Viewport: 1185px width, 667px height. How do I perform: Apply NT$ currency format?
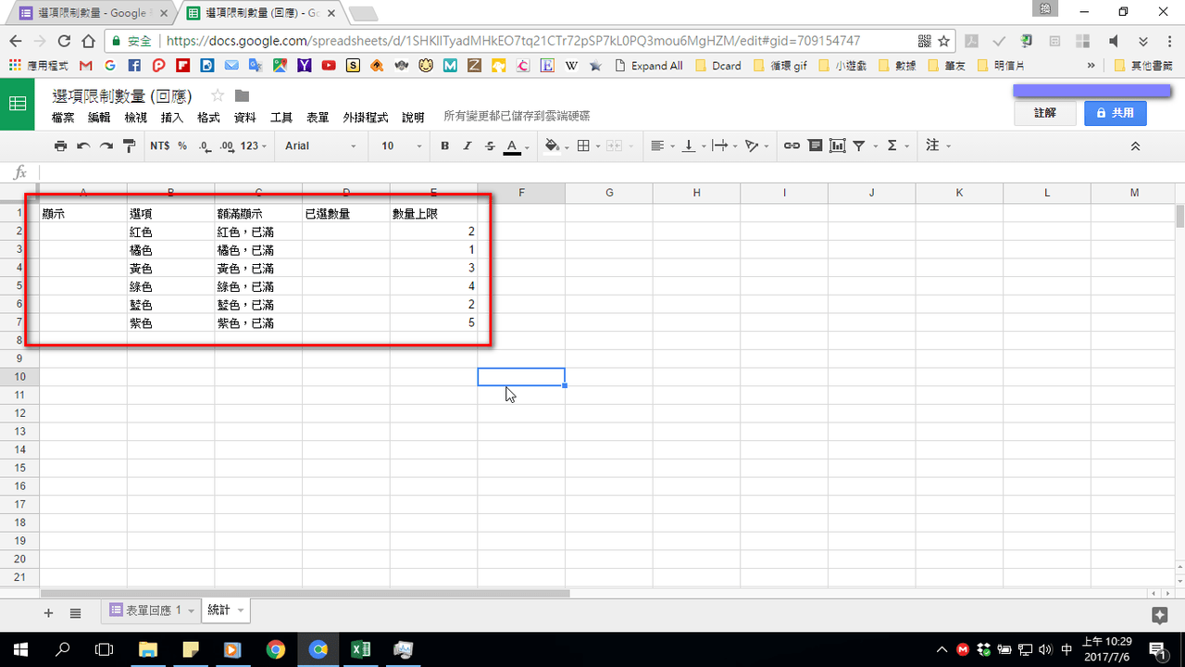(159, 145)
